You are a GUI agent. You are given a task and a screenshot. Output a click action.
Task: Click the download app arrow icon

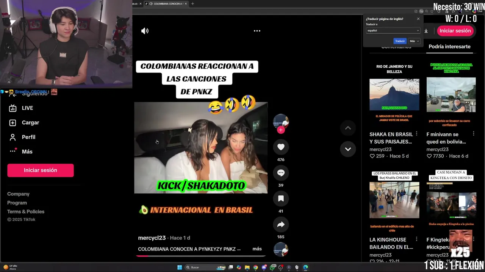point(426,31)
